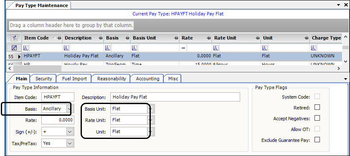The image size is (350, 156).
Task: Open the Tax/PreTax dropdown
Action: click(x=70, y=144)
